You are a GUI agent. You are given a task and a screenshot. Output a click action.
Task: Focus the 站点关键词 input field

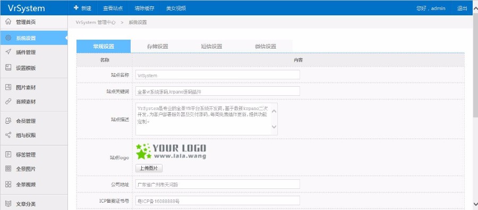218,91
